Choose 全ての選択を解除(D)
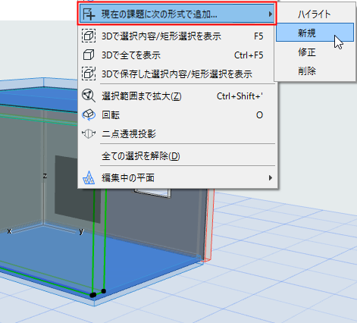The image size is (357, 323). point(177,156)
